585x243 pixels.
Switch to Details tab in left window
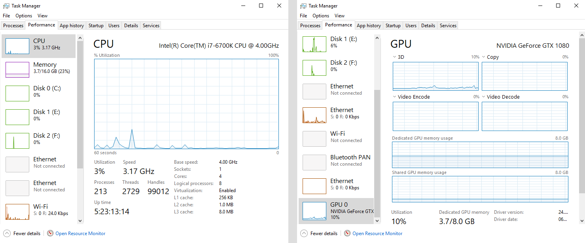click(x=131, y=26)
